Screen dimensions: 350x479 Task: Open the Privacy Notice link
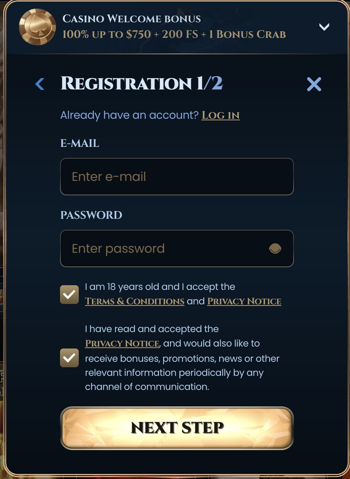(x=244, y=301)
